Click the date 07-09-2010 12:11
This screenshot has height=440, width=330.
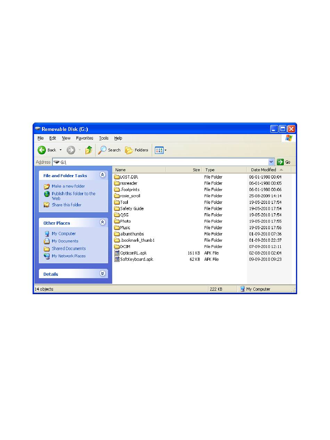click(x=265, y=247)
